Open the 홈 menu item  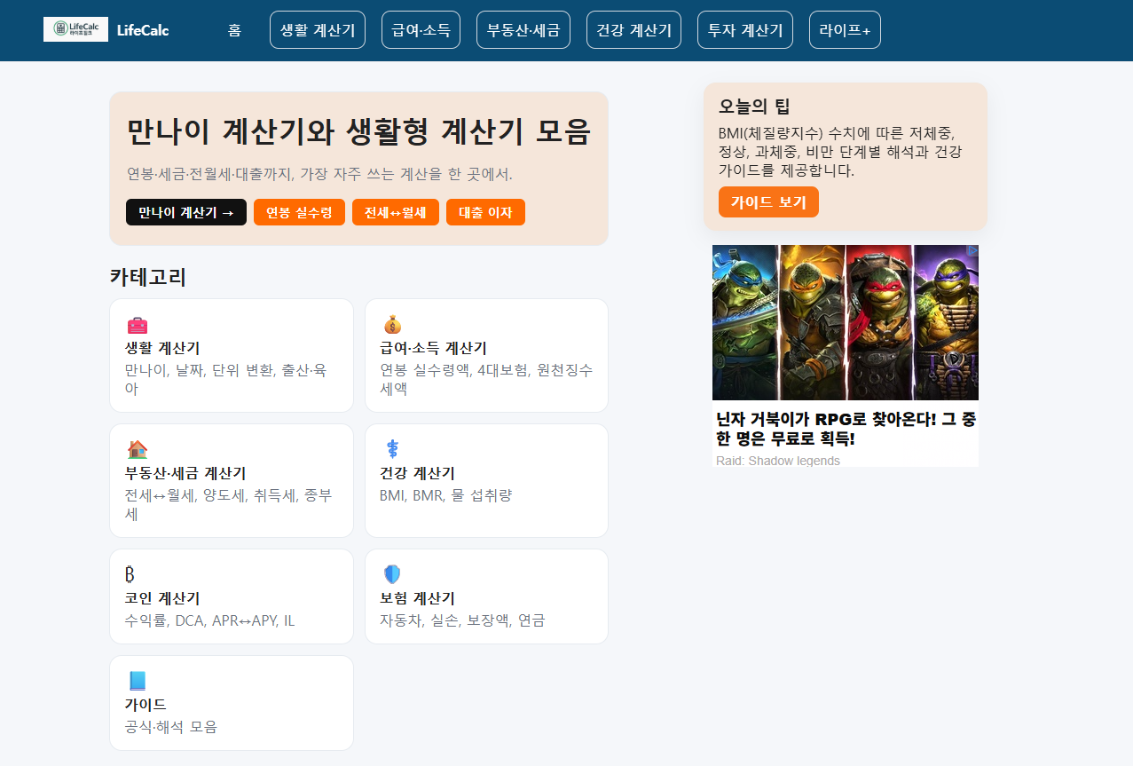234,29
